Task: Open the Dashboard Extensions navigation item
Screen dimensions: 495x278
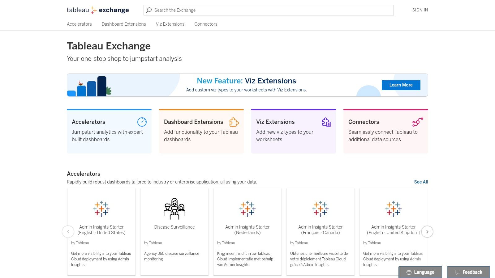Action: click(124, 24)
